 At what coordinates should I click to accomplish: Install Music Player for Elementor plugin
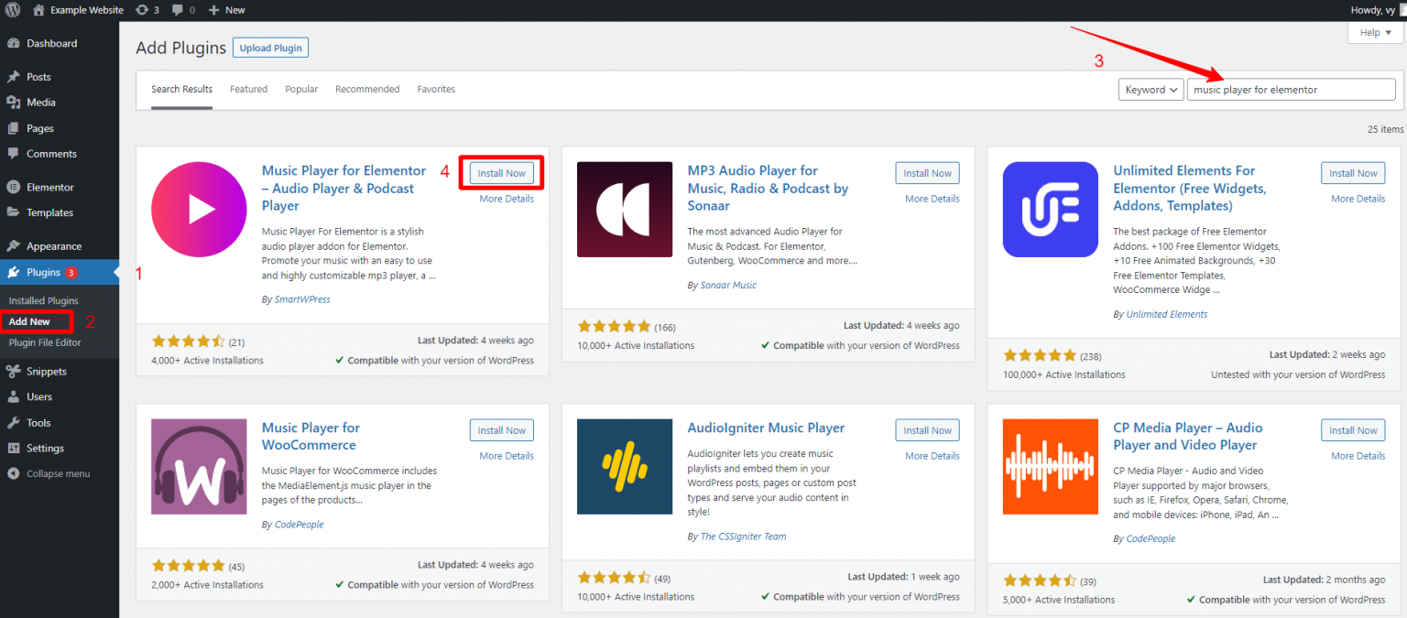pos(501,173)
